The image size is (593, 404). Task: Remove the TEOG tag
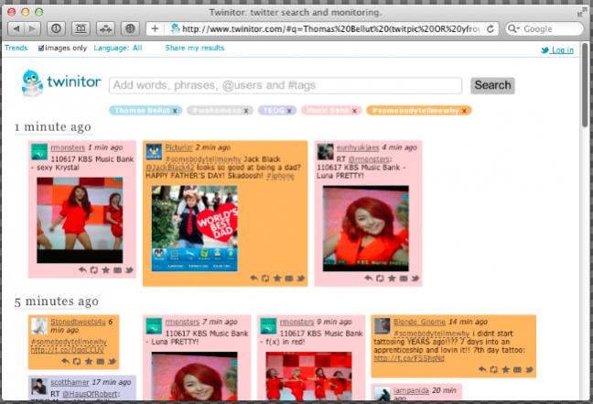[x=289, y=111]
